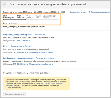Select the 'Получен ответ' stage

(38, 17)
